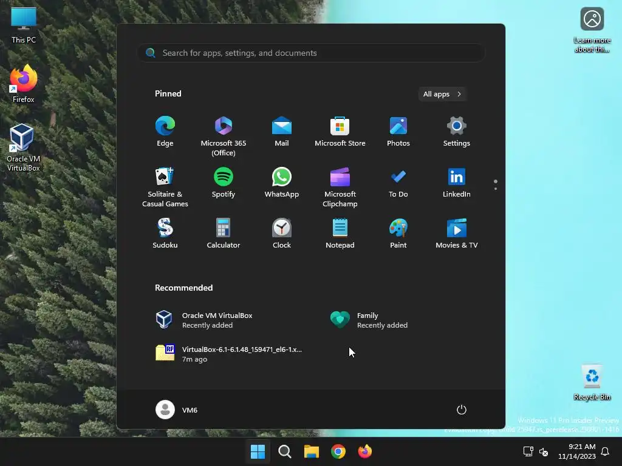Open clock and date in taskbar
This screenshot has width=622, height=466.
tap(577, 451)
